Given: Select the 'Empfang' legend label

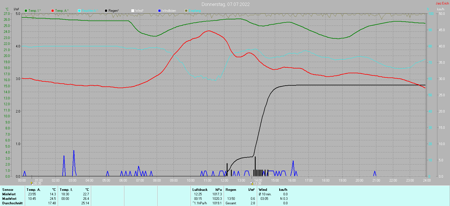Looking at the screenshot, I should (x=195, y=11).
